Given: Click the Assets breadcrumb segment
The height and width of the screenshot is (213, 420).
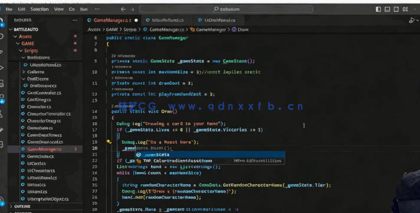Looking at the screenshot, I should 94,30.
